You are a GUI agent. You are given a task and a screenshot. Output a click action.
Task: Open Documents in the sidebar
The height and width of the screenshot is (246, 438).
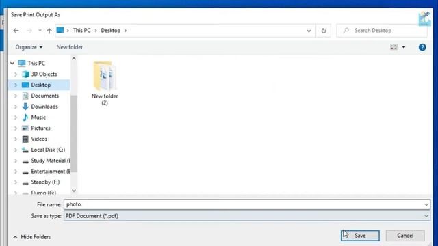coord(45,96)
